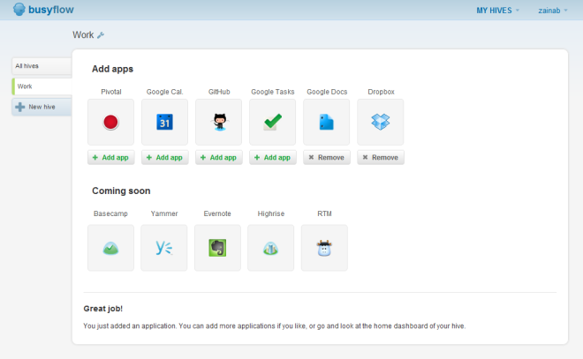Click the Basecamp label
Screen dimensions: 583x359
pyautogui.click(x=110, y=213)
